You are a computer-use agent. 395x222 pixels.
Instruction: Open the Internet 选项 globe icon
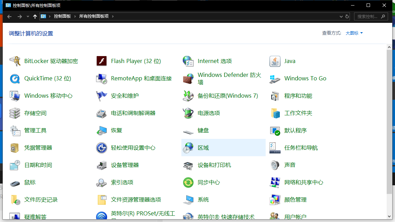click(188, 61)
